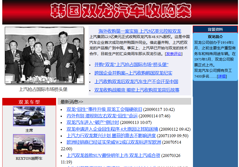Open news 上汽力行双龙复兴计划 墨菲的离去不影响进度

pyautogui.click(x=111, y=136)
